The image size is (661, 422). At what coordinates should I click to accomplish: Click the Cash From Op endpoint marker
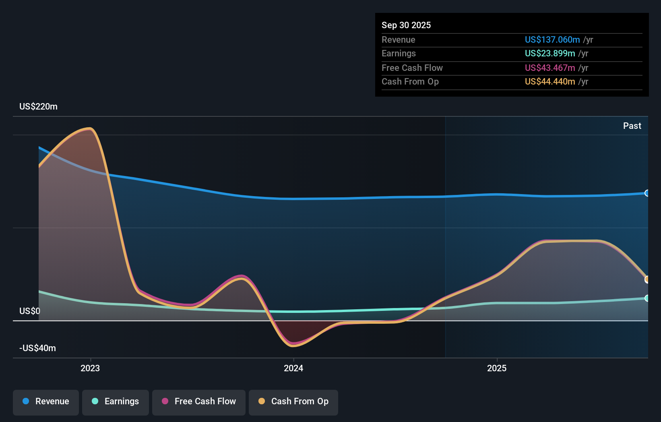647,278
